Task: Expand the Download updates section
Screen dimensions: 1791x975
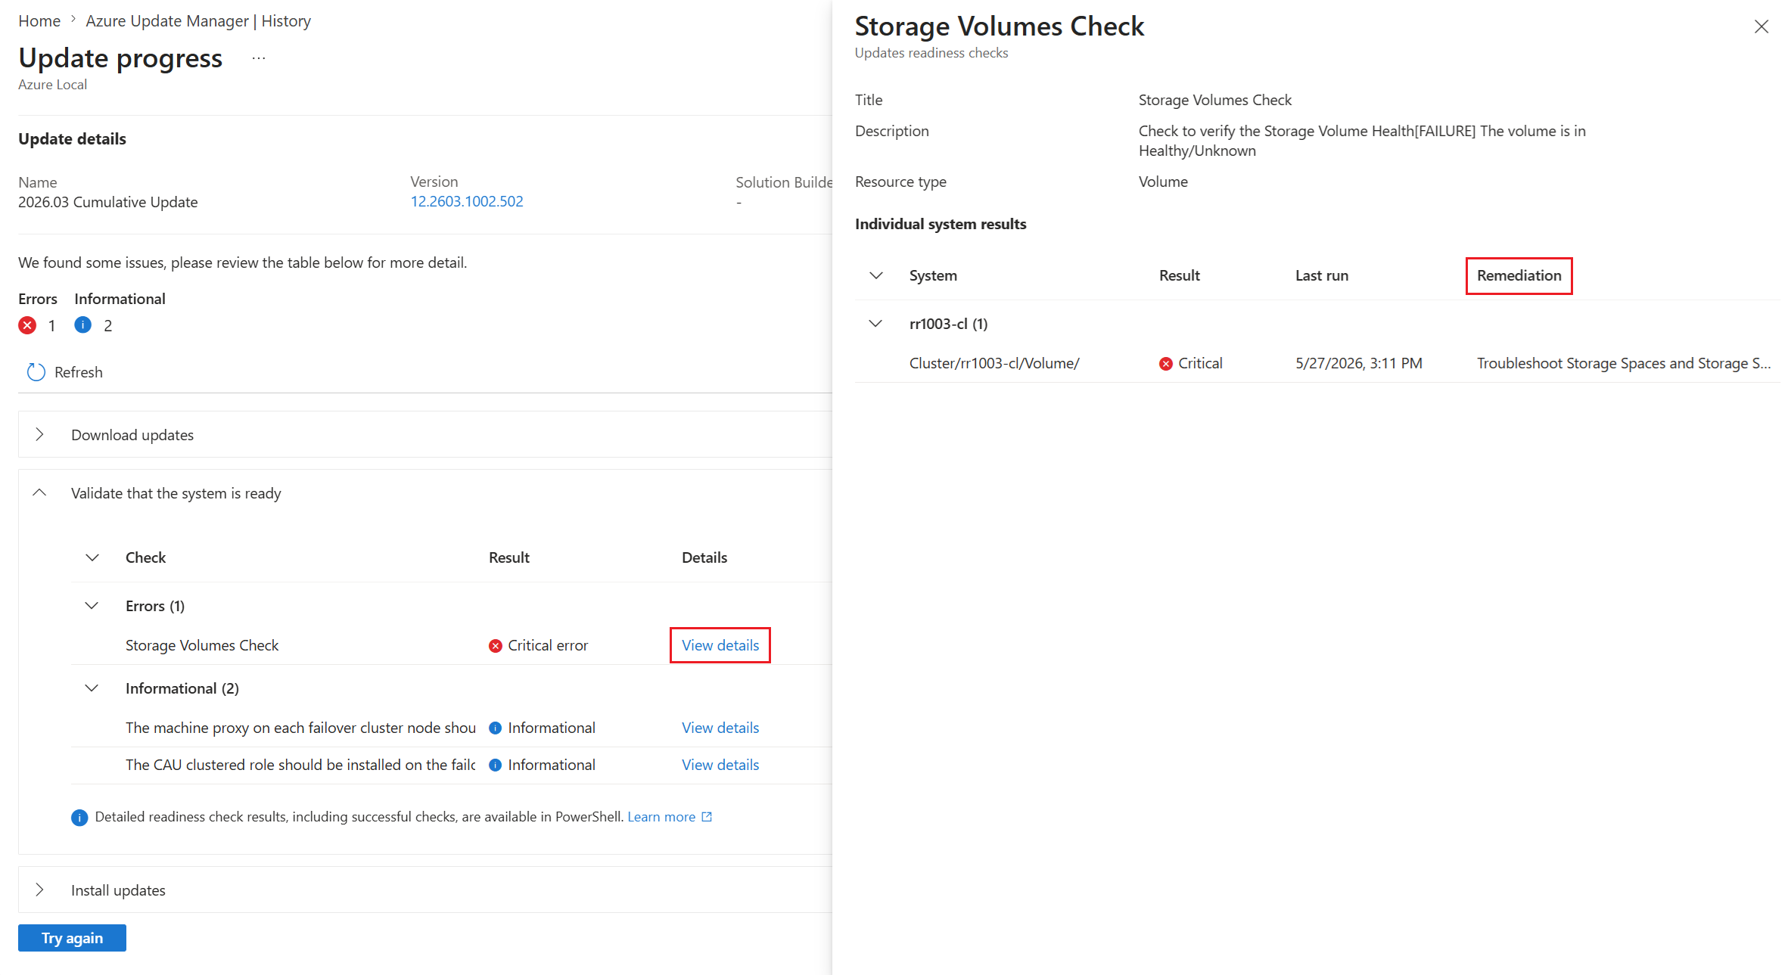Action: 39,434
